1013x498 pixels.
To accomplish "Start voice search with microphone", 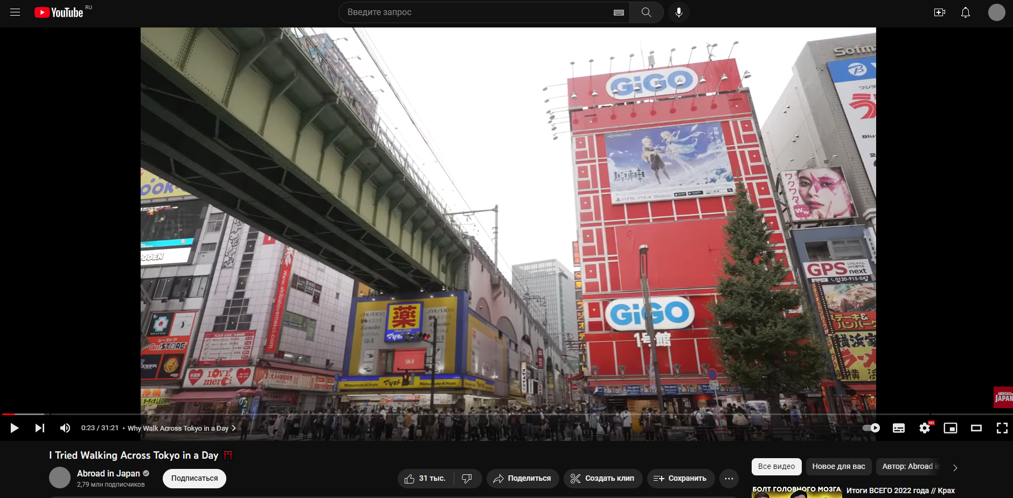I will point(679,12).
